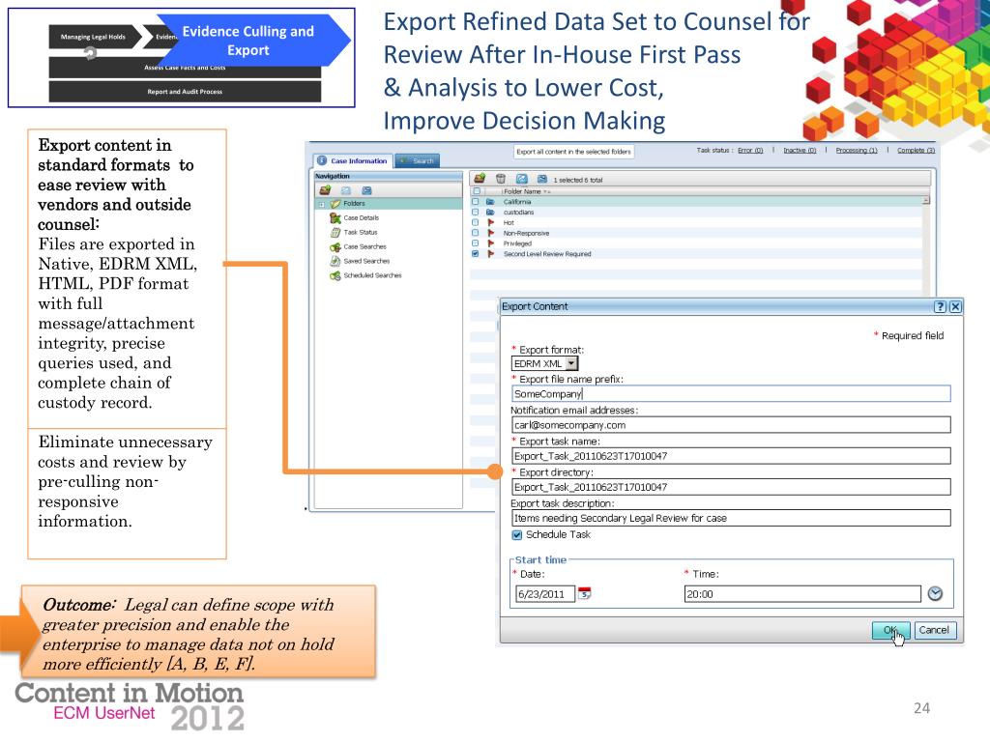Click the info icon on Case Information tab
Screen dimensions: 990x742
click(x=322, y=161)
